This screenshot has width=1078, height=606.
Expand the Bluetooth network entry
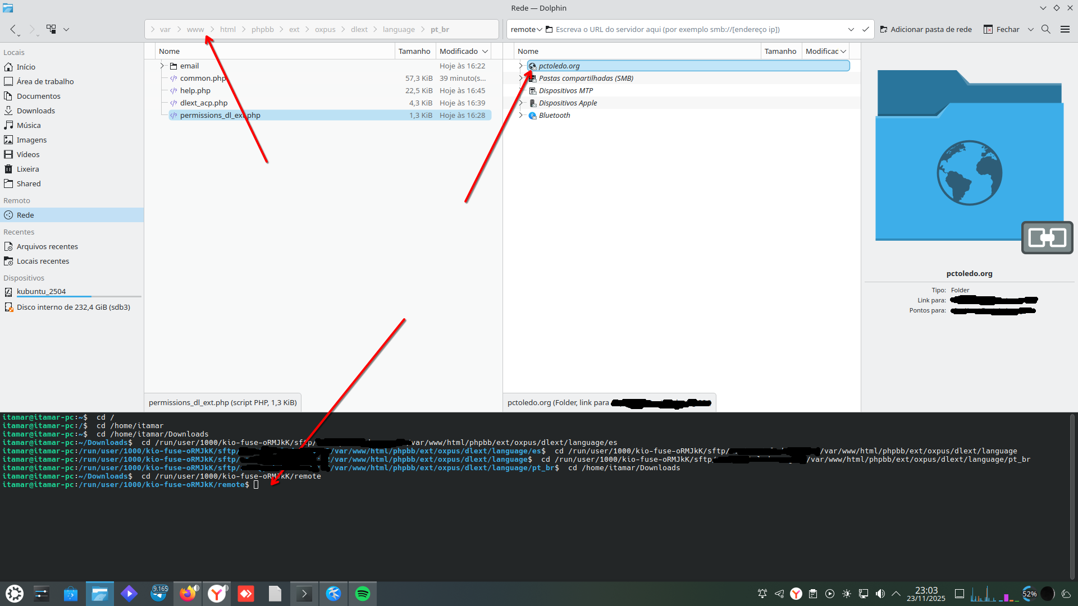tap(520, 115)
